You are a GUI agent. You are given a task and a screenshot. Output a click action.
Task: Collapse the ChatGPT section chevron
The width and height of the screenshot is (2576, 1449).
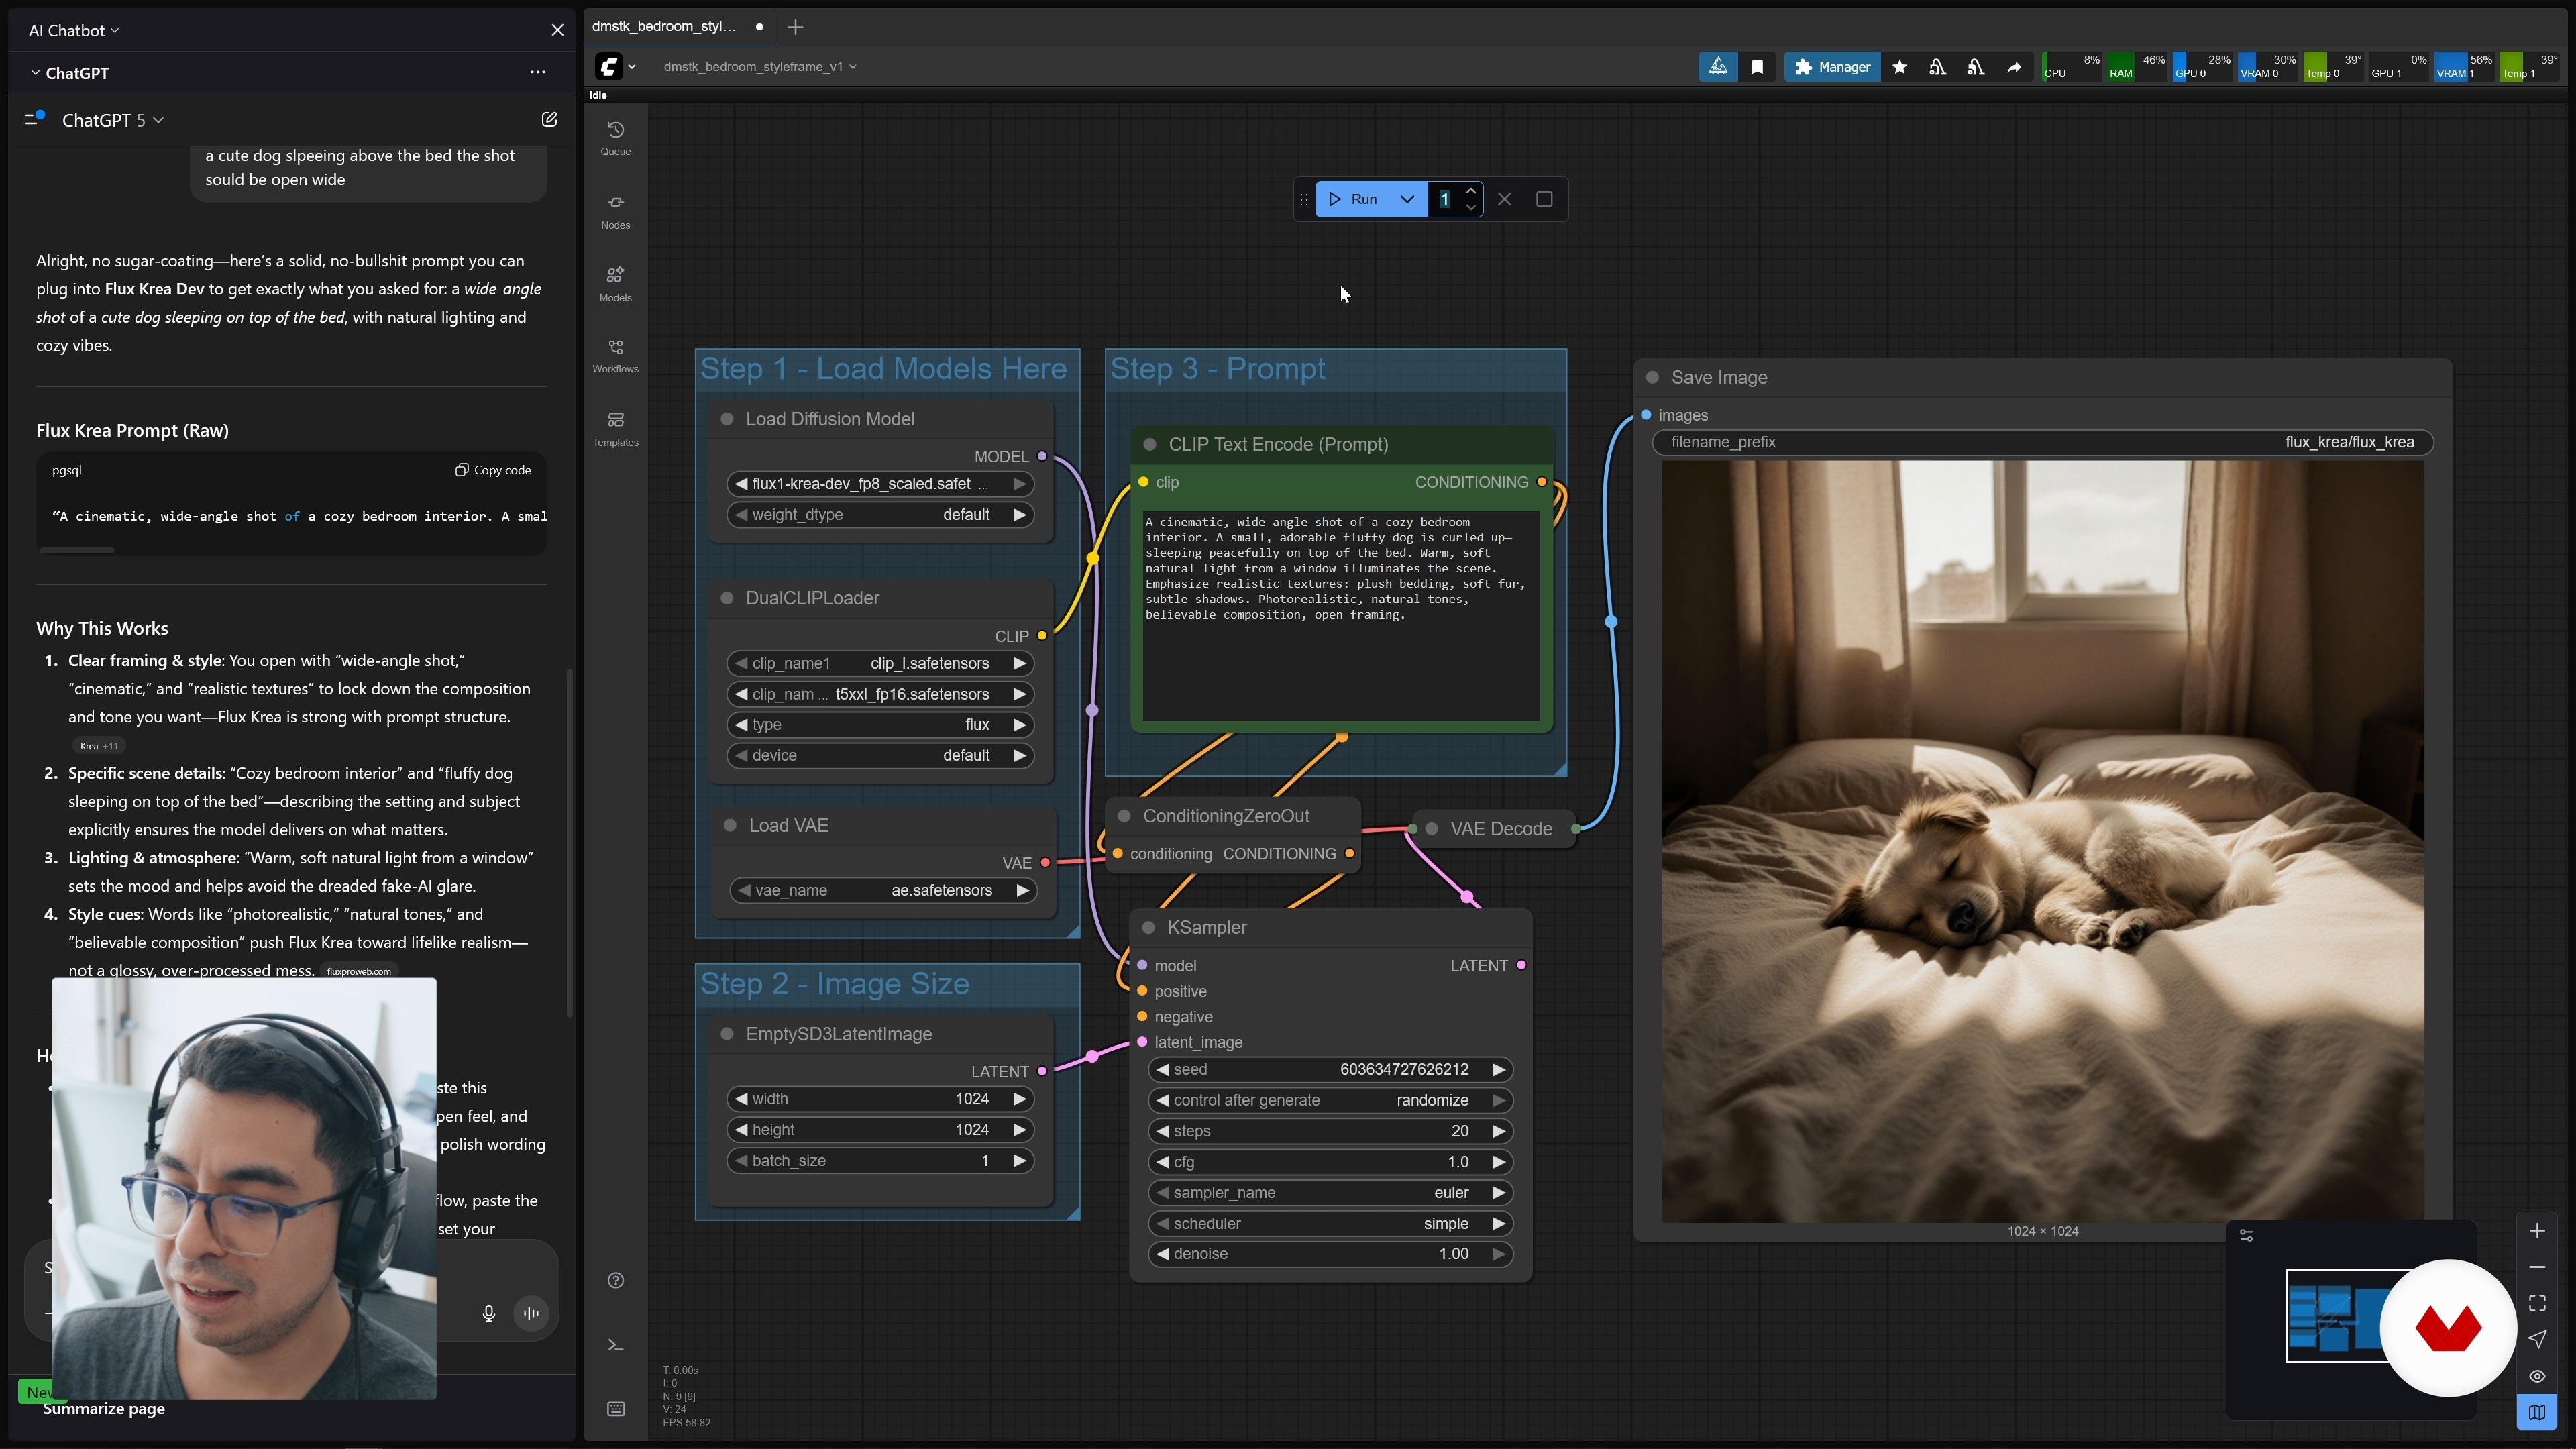(x=35, y=73)
